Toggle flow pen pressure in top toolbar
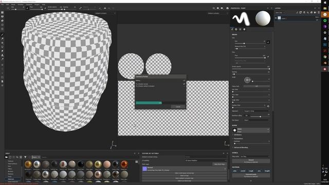 (45, 8)
